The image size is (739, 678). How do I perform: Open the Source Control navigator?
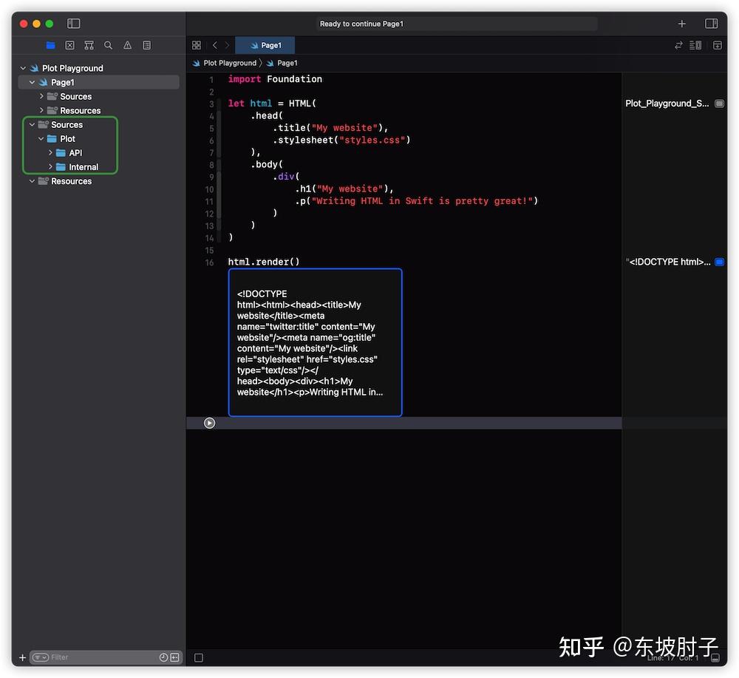coord(69,45)
